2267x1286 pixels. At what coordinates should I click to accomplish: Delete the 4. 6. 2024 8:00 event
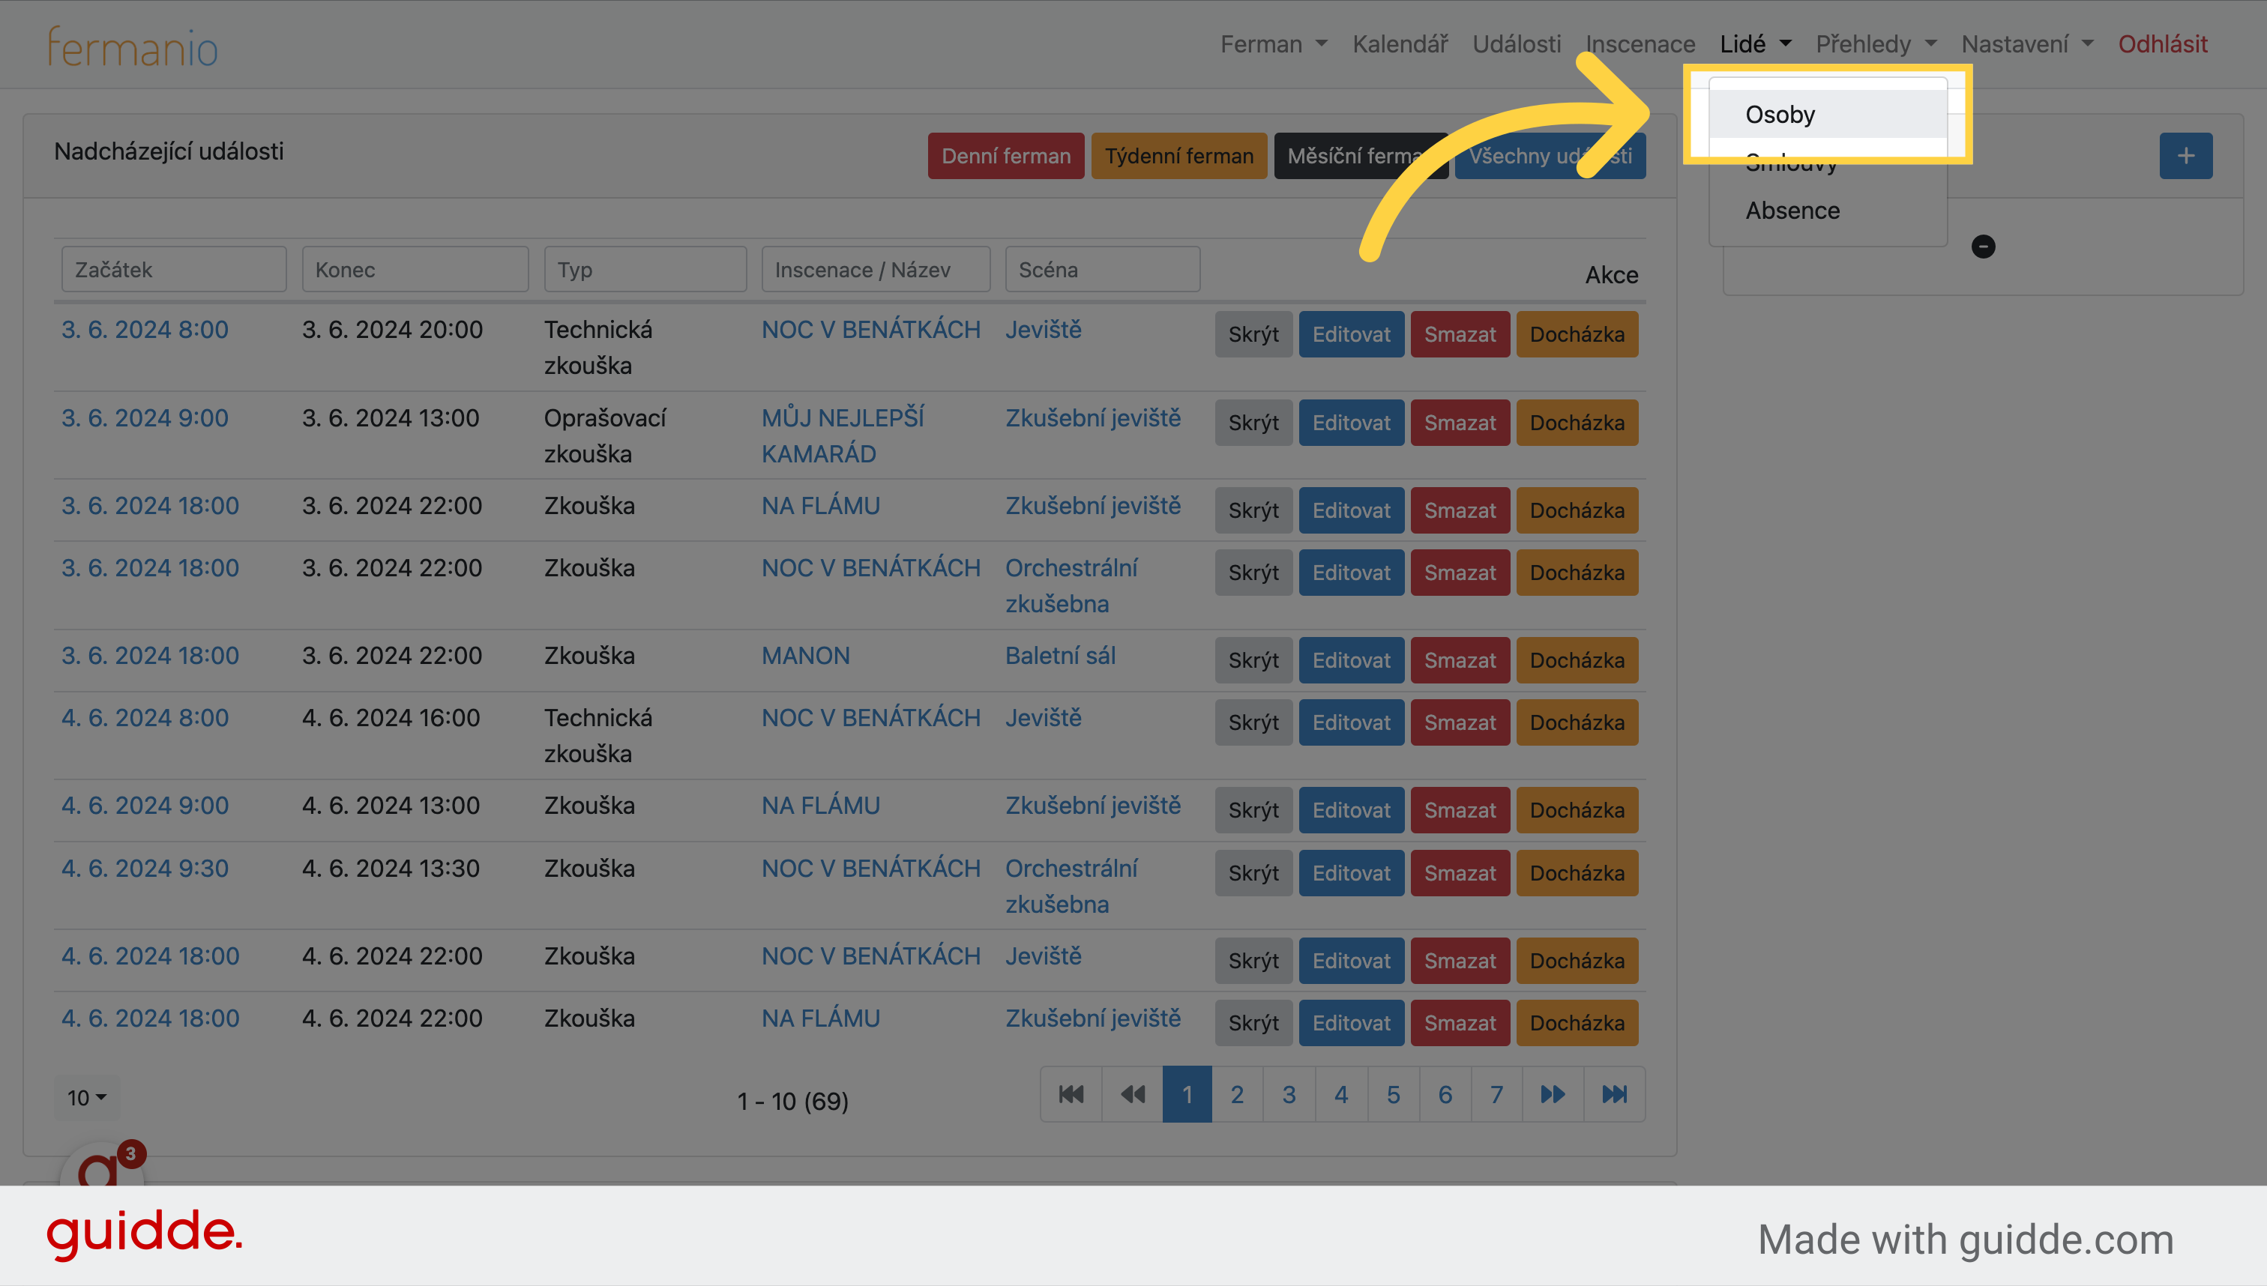pyautogui.click(x=1460, y=722)
